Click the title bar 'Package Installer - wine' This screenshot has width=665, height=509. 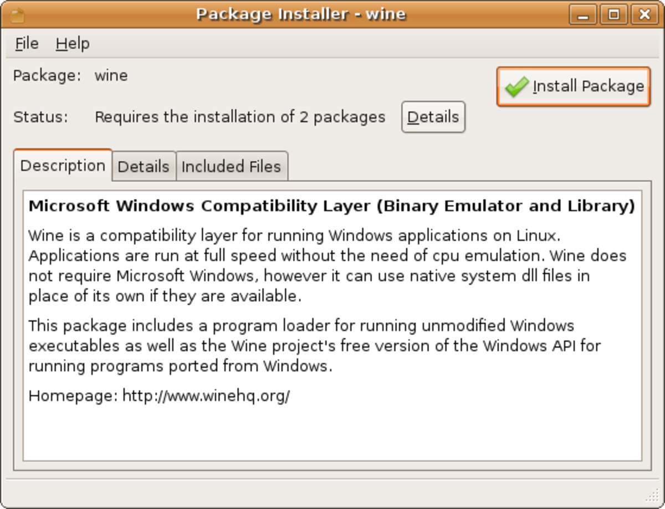pyautogui.click(x=301, y=14)
